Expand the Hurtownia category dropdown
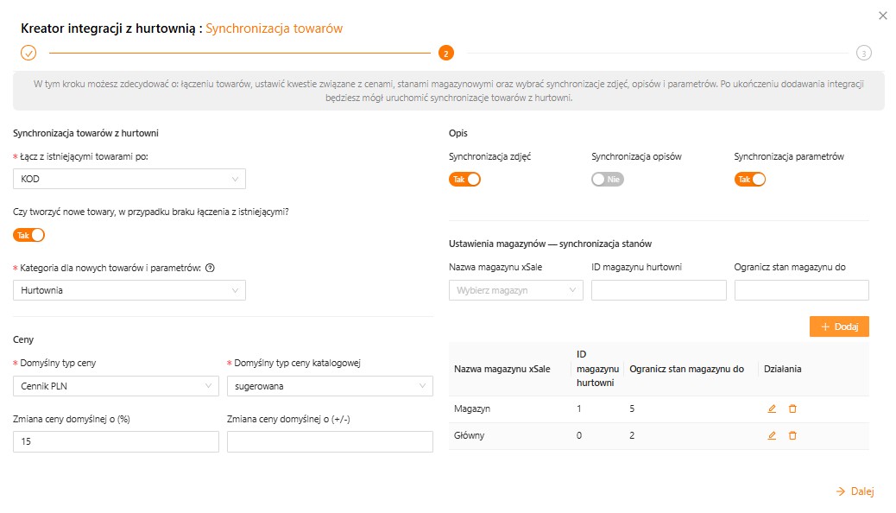Image resolution: width=896 pixels, height=513 pixels. coord(129,290)
